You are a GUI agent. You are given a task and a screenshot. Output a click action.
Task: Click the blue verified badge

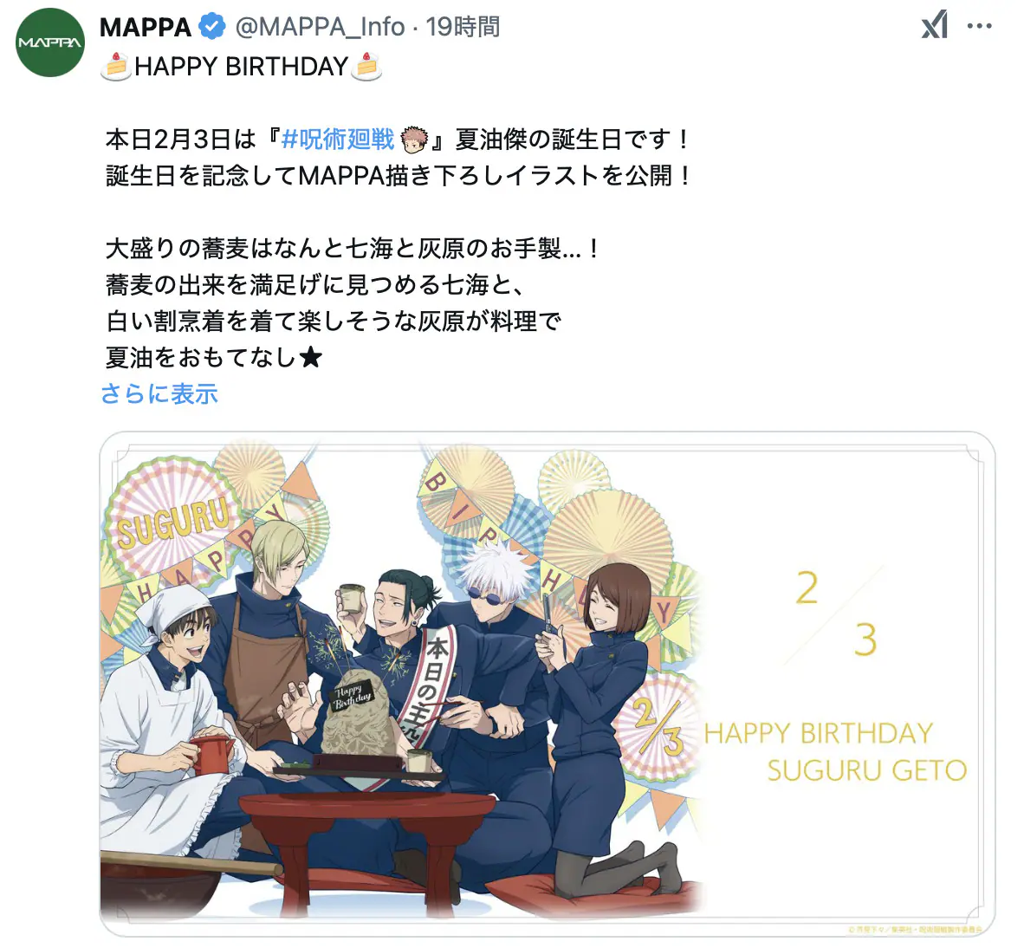(212, 27)
